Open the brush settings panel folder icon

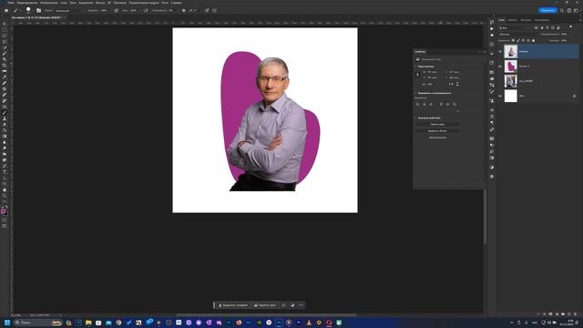pyautogui.click(x=38, y=11)
